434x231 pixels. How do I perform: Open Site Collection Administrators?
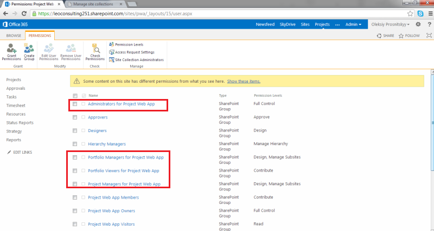pos(137,60)
